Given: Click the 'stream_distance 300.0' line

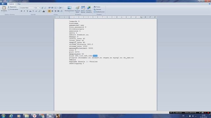Looking at the screenshot, I should coord(81,44).
